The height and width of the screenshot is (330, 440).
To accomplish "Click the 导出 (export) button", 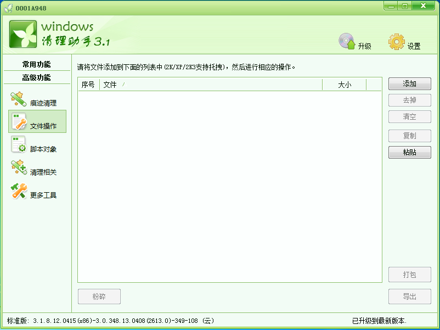I will coord(409,296).
